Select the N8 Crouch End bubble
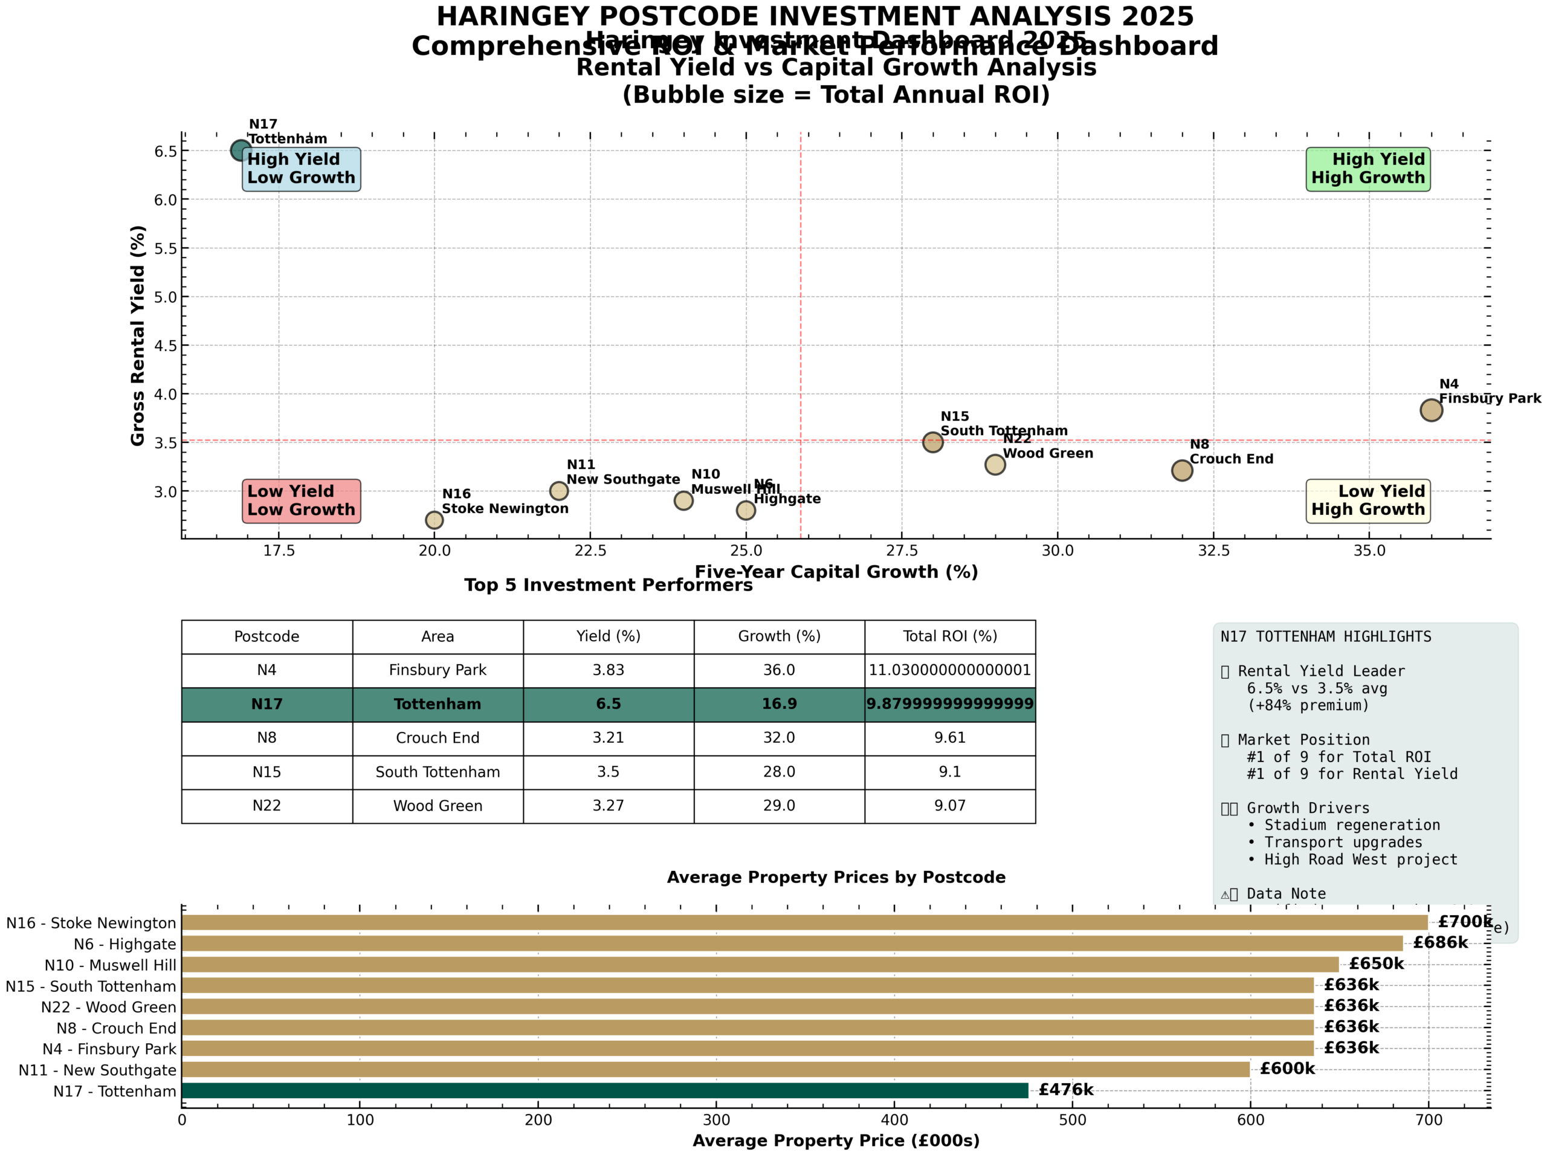 click(1181, 470)
